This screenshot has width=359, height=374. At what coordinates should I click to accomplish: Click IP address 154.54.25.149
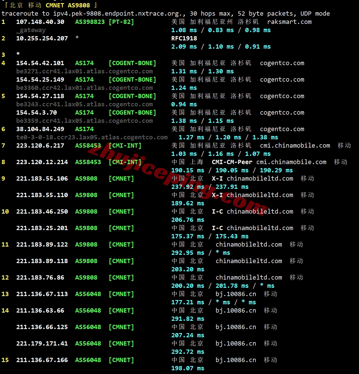coord(40,80)
